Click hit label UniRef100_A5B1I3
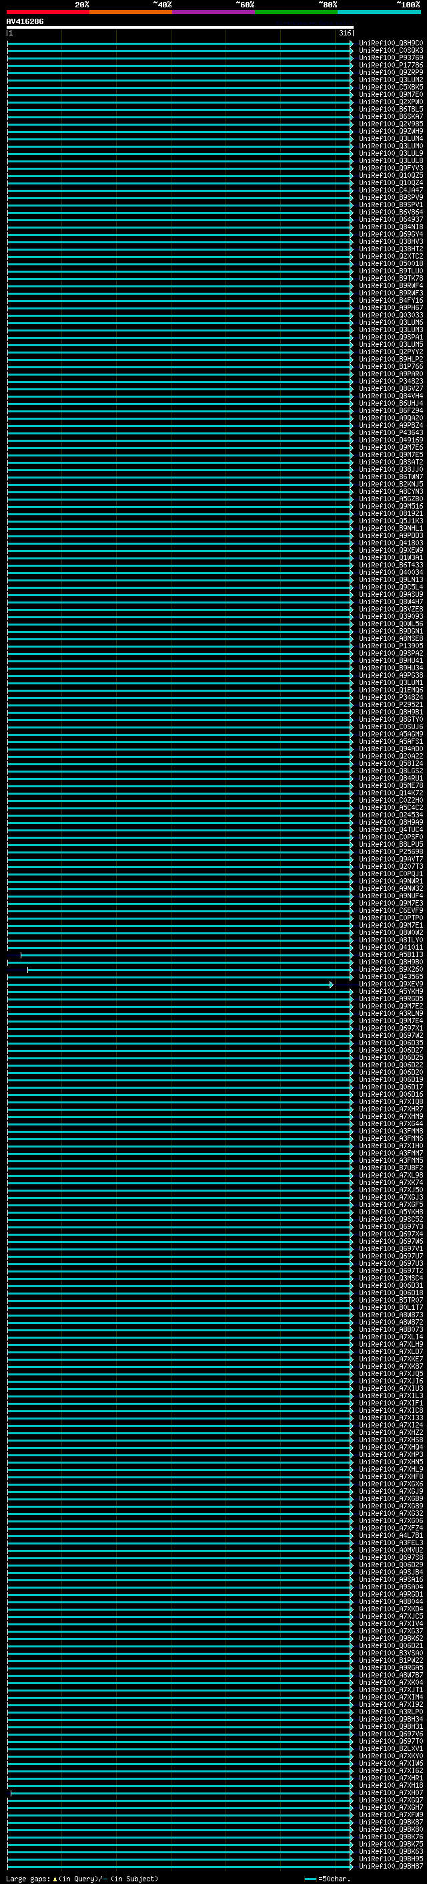 (391, 954)
